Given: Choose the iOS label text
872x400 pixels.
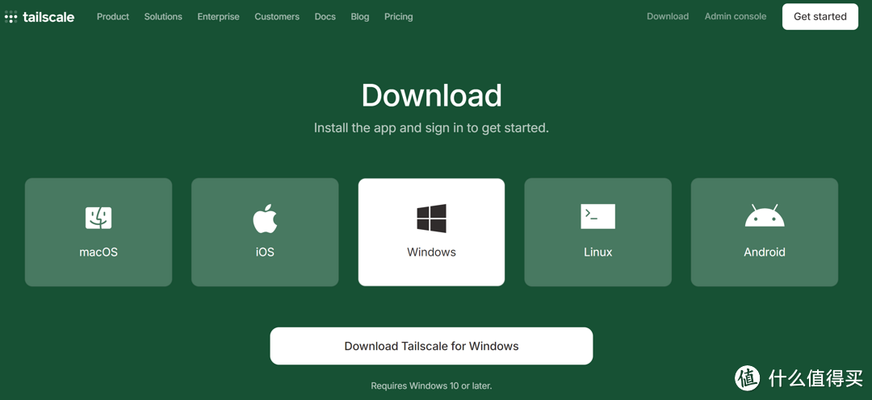Looking at the screenshot, I should click(x=265, y=252).
